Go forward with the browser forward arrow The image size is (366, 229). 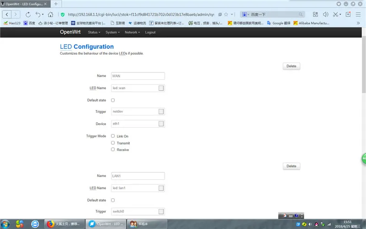(16, 15)
